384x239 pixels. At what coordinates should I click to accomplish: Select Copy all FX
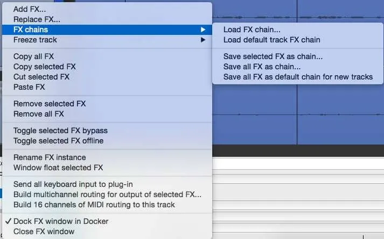(107, 56)
